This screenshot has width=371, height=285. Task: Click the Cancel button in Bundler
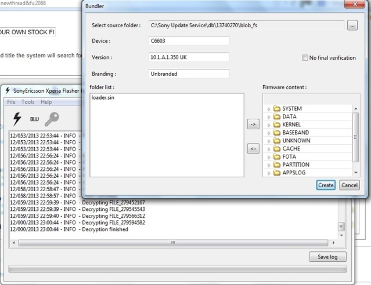pyautogui.click(x=350, y=185)
